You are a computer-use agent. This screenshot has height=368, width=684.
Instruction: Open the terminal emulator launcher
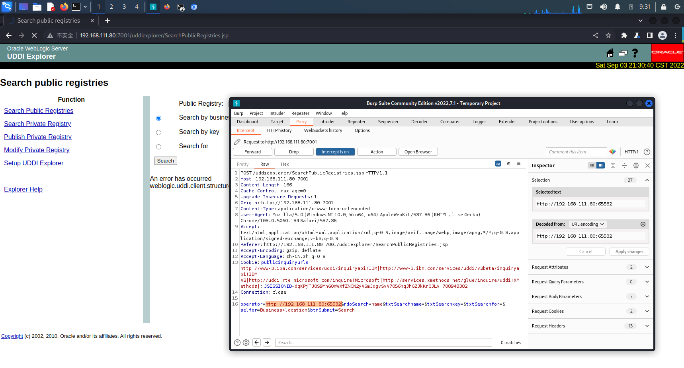click(76, 7)
